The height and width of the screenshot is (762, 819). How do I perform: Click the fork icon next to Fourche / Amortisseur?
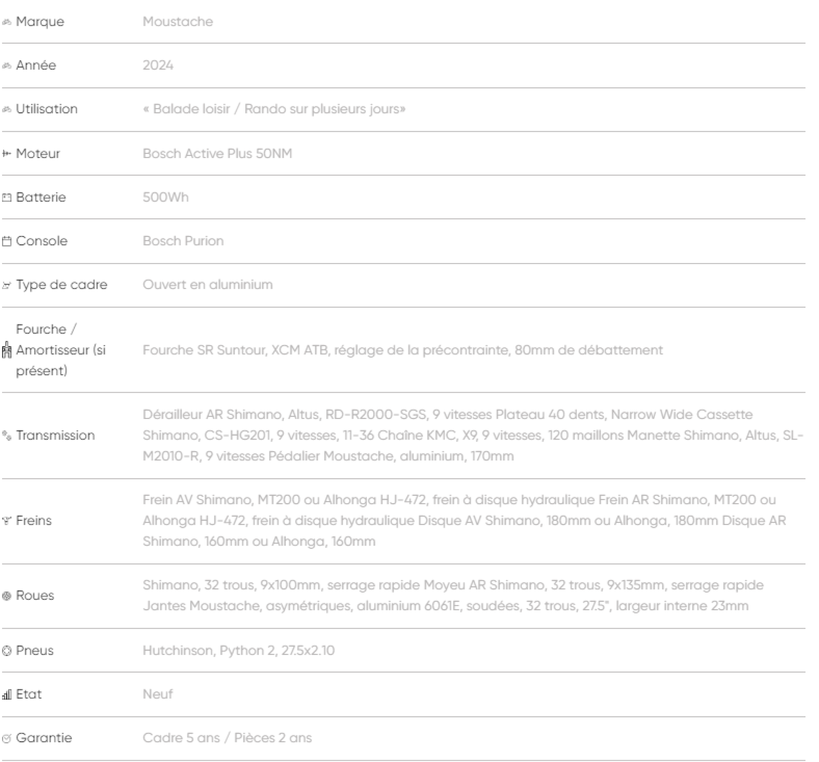7,350
